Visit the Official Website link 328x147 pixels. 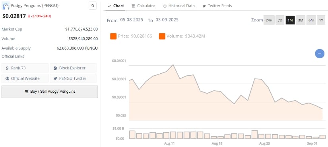(25, 78)
